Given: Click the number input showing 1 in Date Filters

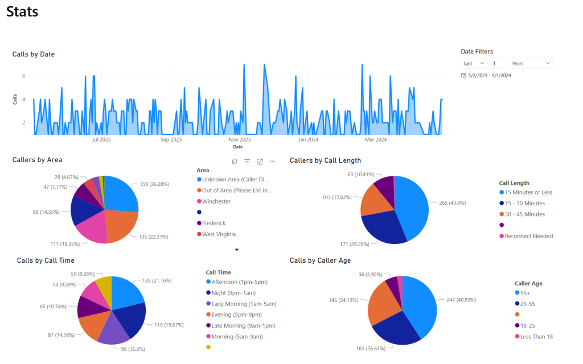Looking at the screenshot, I should pyautogui.click(x=498, y=64).
